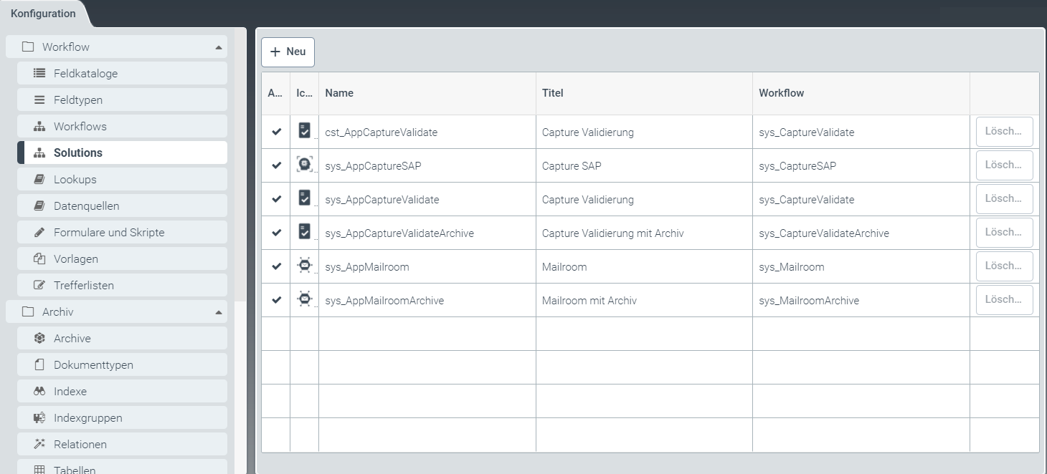Collapse the Archiv section
Image resolution: width=1047 pixels, height=474 pixels.
coord(218,312)
